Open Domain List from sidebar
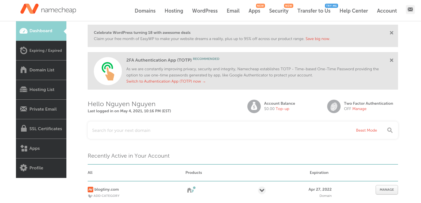The height and width of the screenshot is (203, 421). [41, 70]
